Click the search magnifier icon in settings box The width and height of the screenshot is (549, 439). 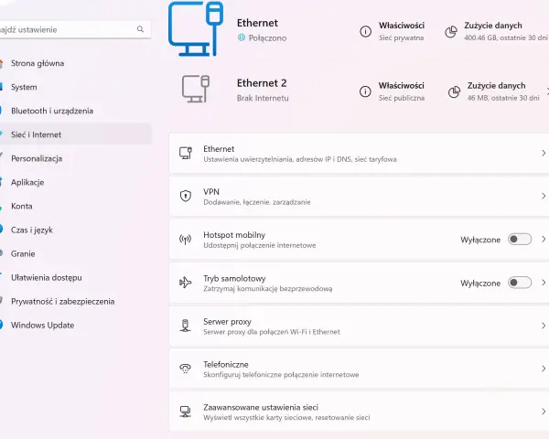point(140,29)
